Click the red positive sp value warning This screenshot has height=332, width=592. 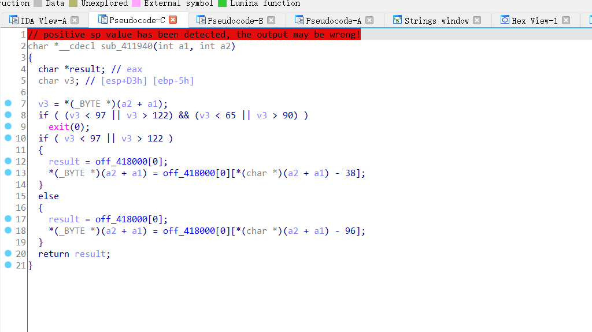point(194,35)
